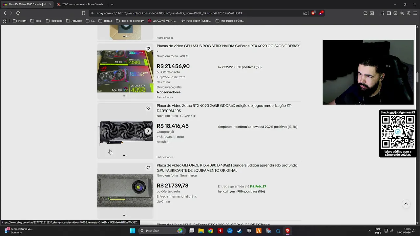Go back to the previous page
This screenshot has width=420, height=236.
[x=5, y=13]
